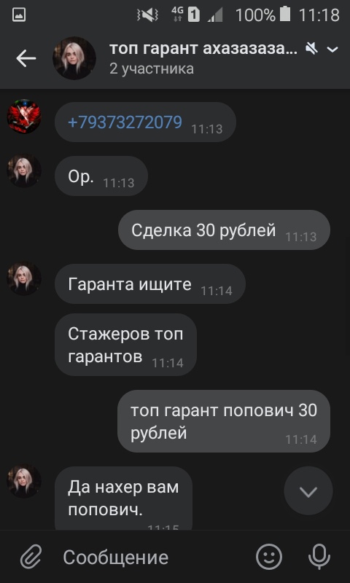The image size is (350, 583).
Task: Select the Стажеров топ гарантов message
Action: pyautogui.click(x=125, y=345)
